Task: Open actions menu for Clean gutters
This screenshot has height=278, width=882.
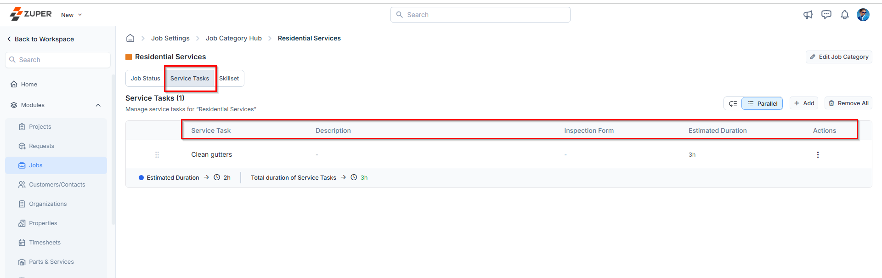Action: (818, 155)
